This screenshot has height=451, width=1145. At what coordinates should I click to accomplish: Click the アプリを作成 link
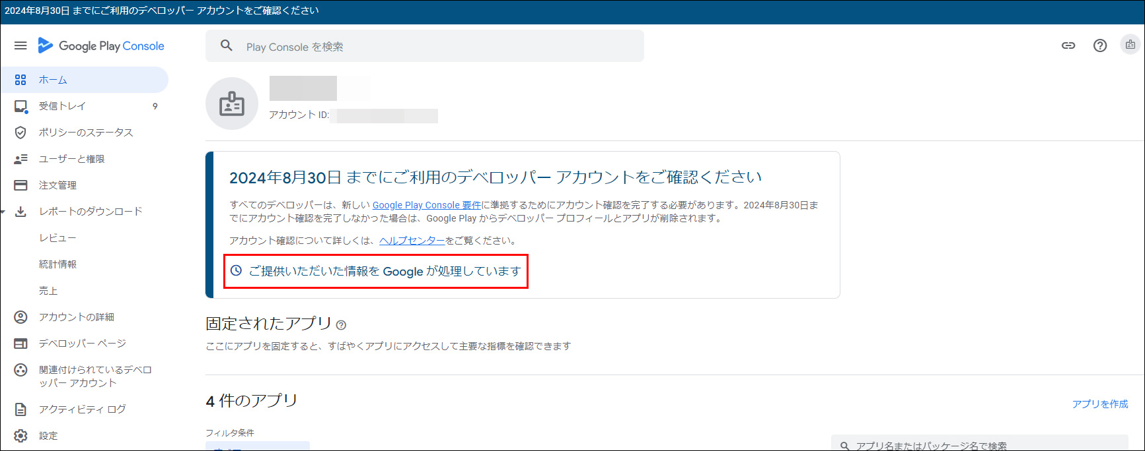pyautogui.click(x=1100, y=404)
